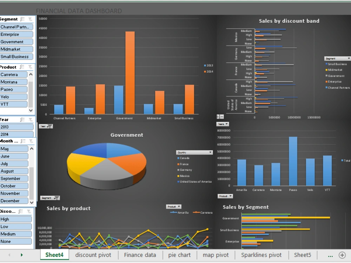Filter by Low discount band
This screenshot has width=351, height=263.
[16, 227]
